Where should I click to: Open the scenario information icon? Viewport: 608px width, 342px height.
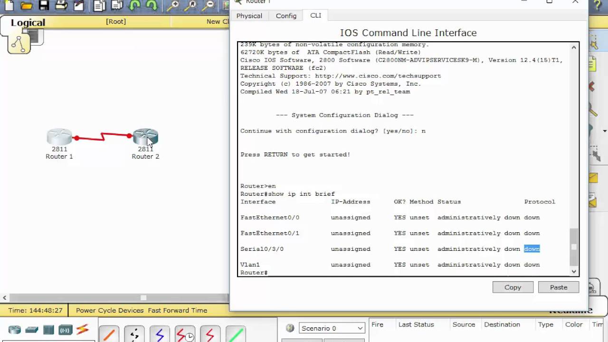(x=290, y=328)
